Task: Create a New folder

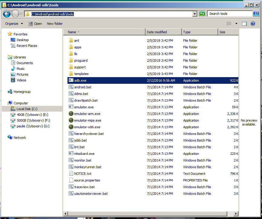Action: coord(55,24)
